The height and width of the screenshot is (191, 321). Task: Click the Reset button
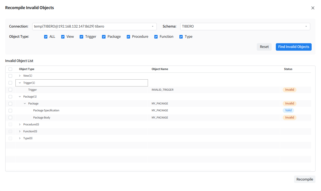(x=264, y=47)
